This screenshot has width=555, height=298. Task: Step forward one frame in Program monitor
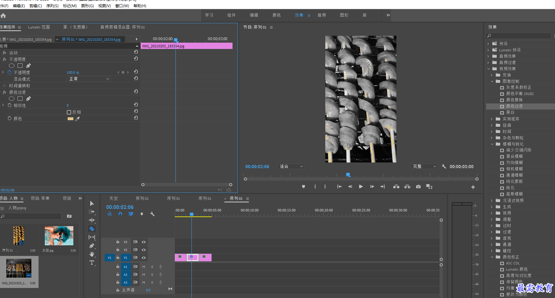(x=372, y=187)
